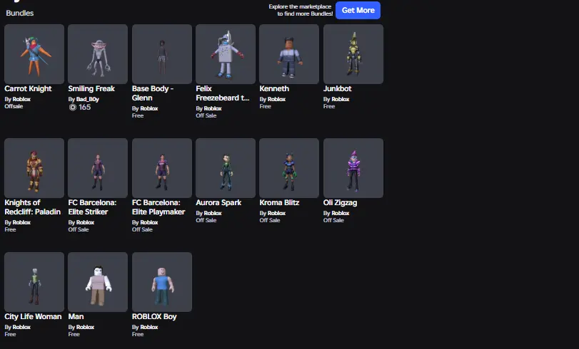Select Felix Freezebeard robot thumbnail
Image resolution: width=579 pixels, height=349 pixels.
coord(226,54)
